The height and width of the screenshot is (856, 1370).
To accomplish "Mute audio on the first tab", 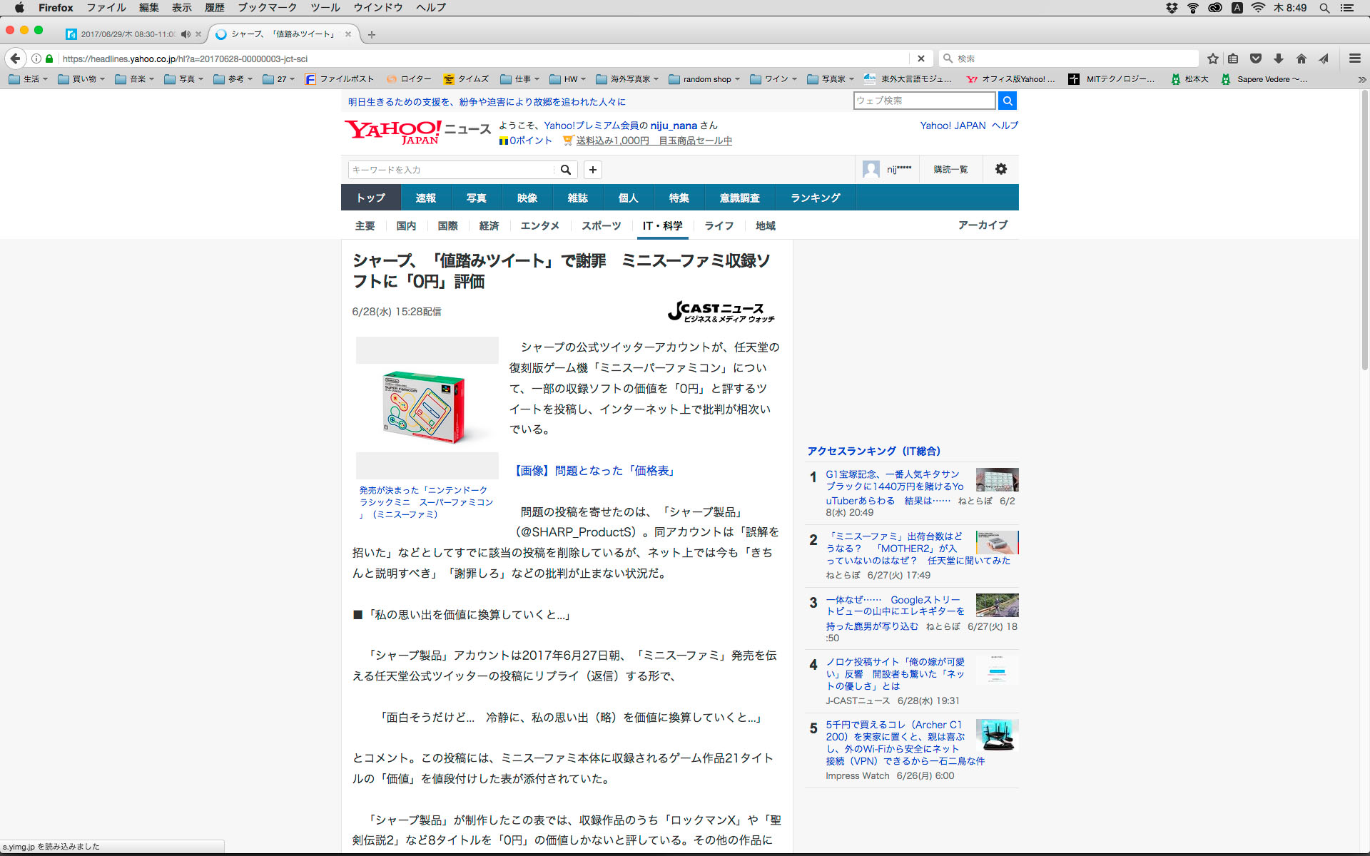I will (186, 34).
